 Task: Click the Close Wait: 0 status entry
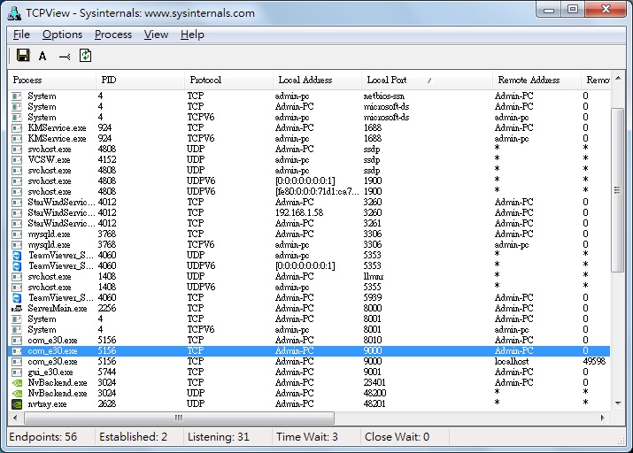[397, 437]
